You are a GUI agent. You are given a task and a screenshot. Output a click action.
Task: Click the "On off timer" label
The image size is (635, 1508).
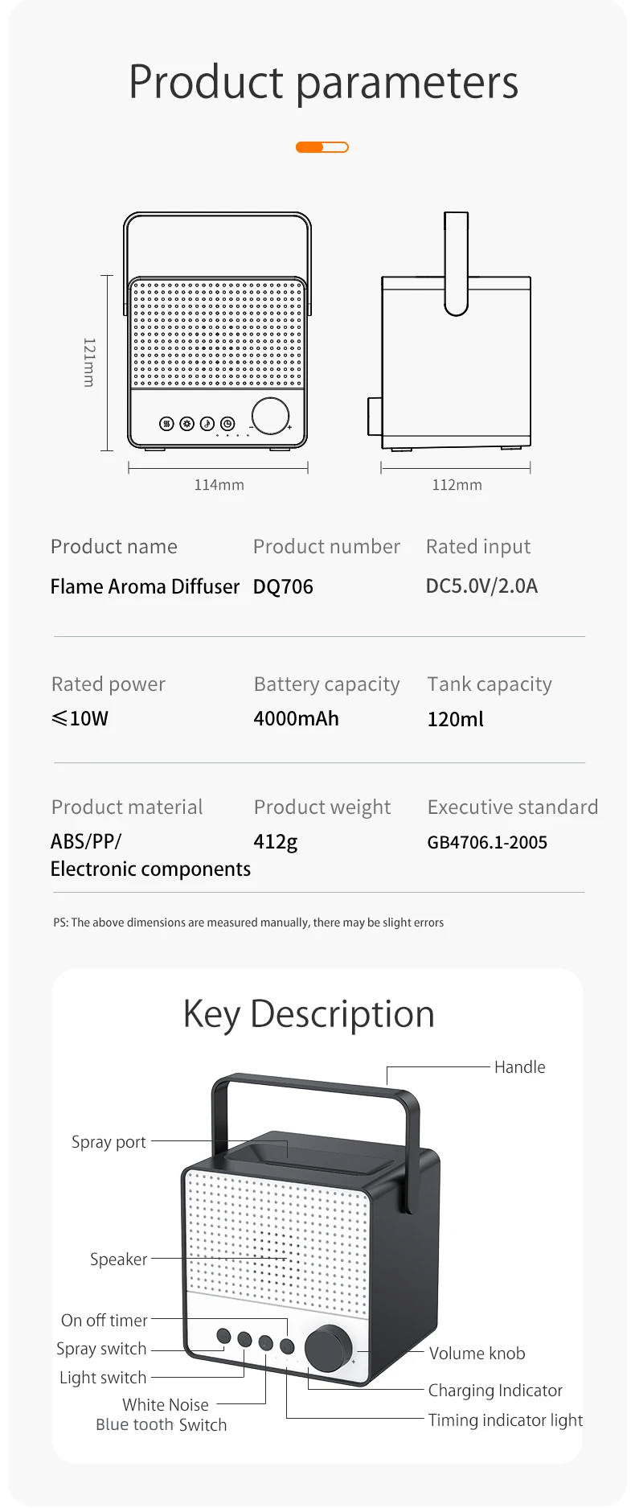click(x=104, y=1321)
